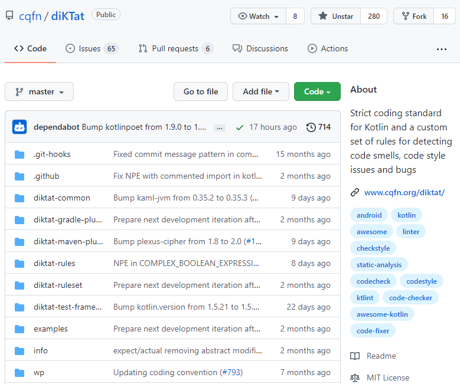
Task: Click the repository icon beside cqfn
Action: click(x=9, y=15)
